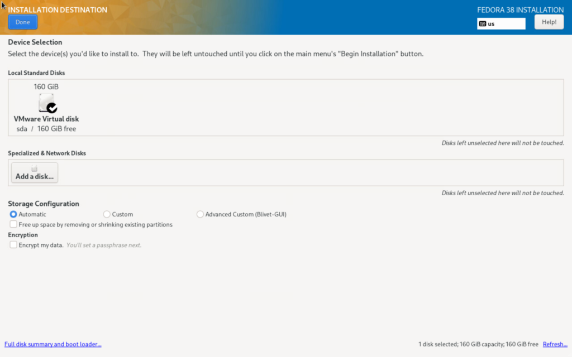Select Advanced Custom (Blivet-GUI) radio button
Viewport: 572px width, 357px height.
coord(200,214)
